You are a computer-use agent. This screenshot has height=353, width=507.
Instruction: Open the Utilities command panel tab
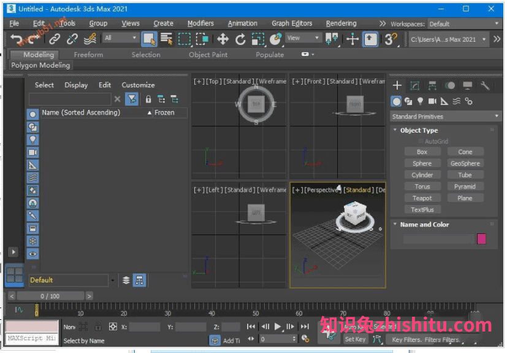[x=485, y=85]
